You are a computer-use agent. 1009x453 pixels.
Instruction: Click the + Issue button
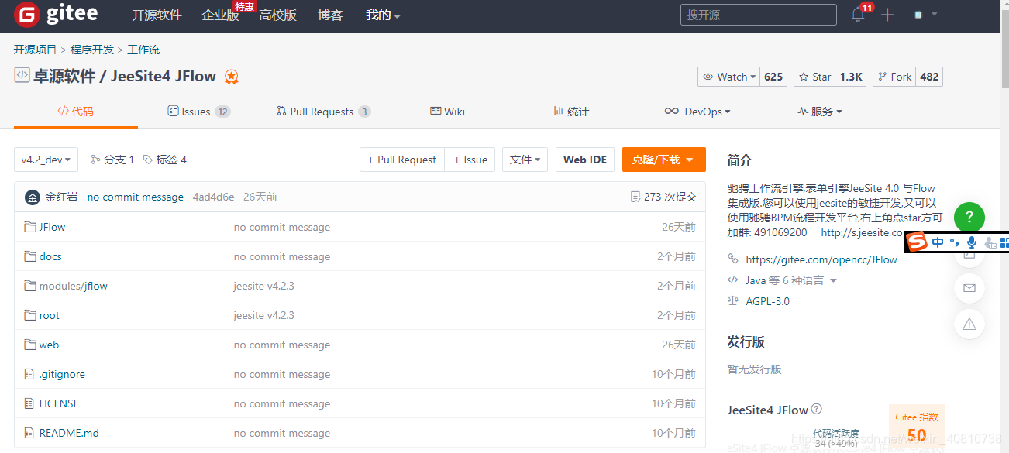(x=470, y=160)
